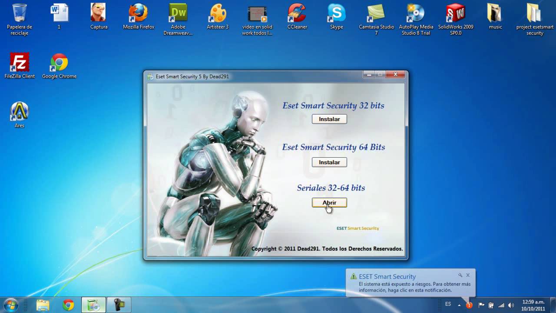Open the SolidWorks 2009 SP0.0 shortcut
The width and height of the screenshot is (556, 313).
(456, 20)
